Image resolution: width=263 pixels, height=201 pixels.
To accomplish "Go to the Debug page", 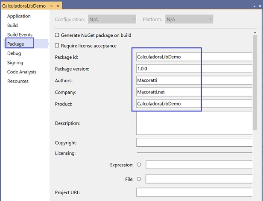I will coord(14,53).
